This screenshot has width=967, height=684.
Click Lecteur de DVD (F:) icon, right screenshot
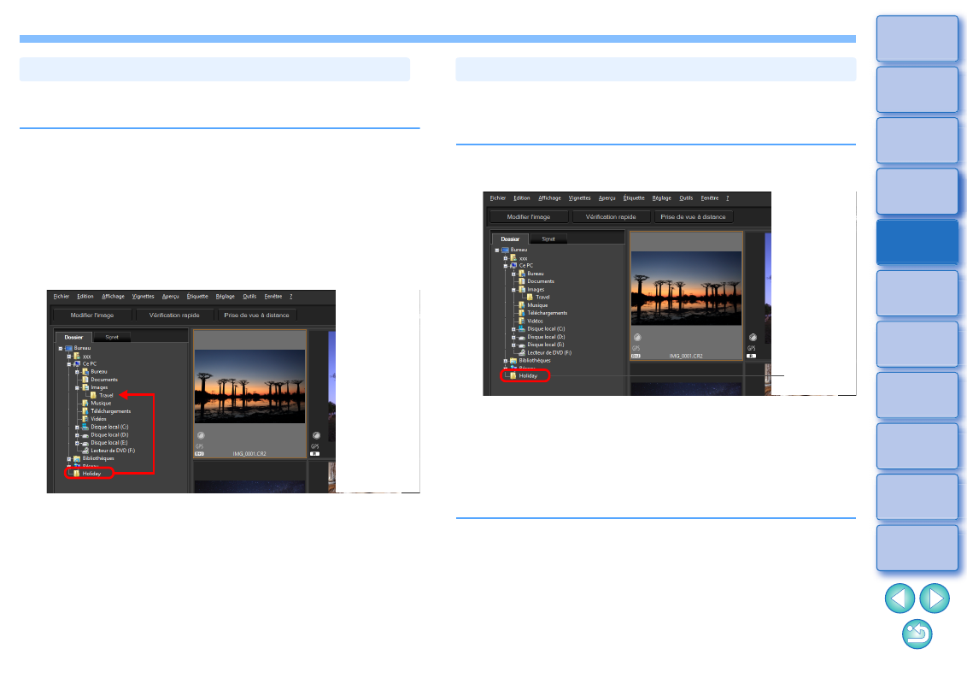pos(522,352)
